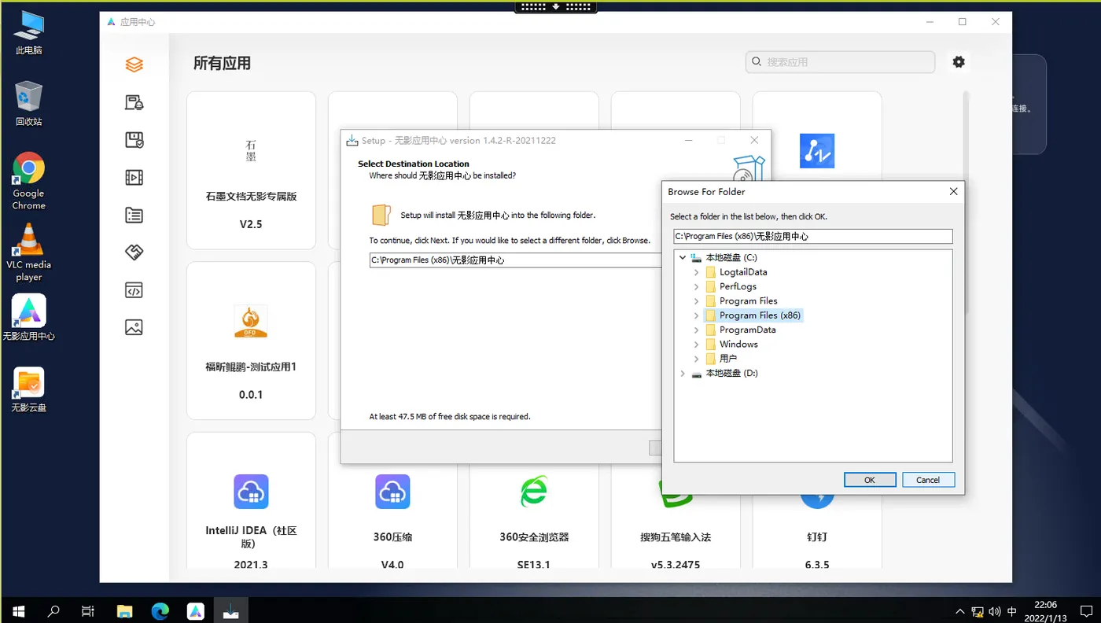Expand the PerfLogs folder node

pyautogui.click(x=697, y=286)
